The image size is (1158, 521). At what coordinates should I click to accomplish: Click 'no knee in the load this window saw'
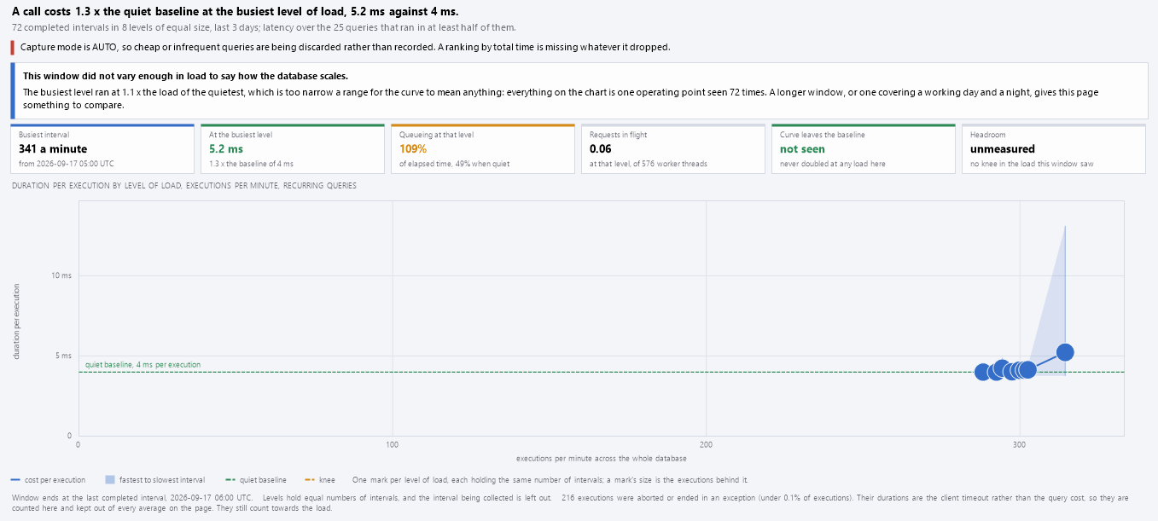coord(1032,164)
